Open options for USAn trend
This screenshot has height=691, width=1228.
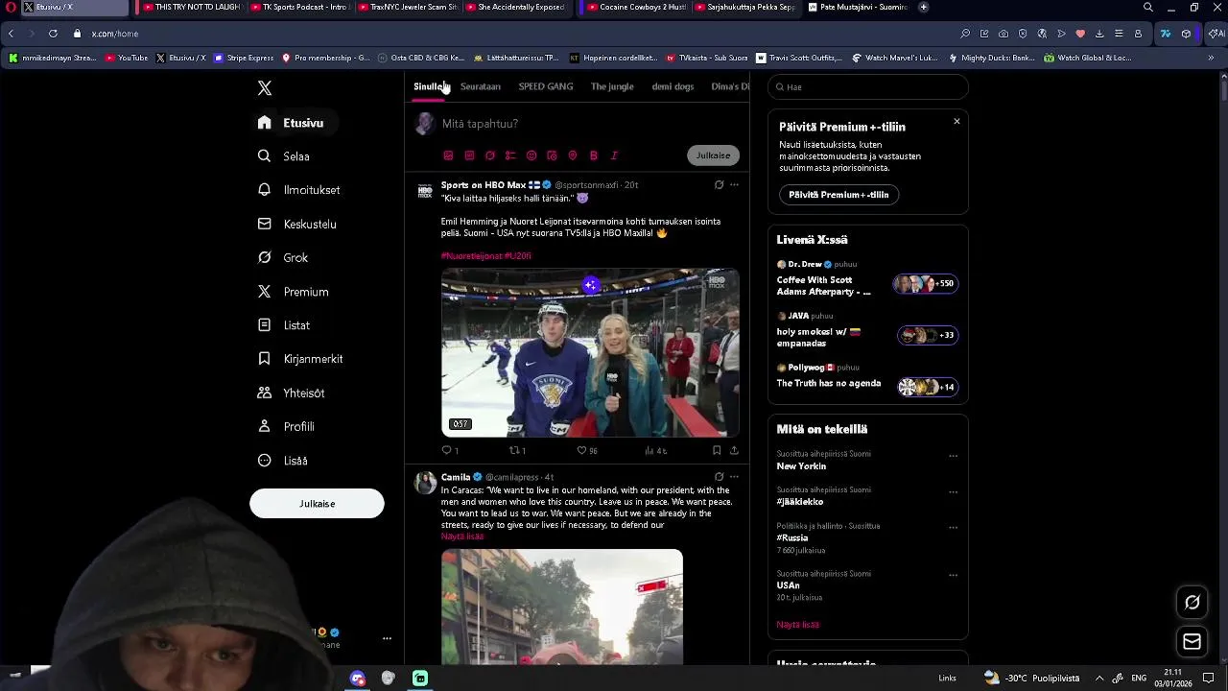(x=953, y=575)
